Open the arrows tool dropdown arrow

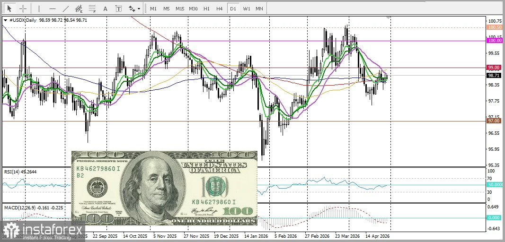click(139, 9)
